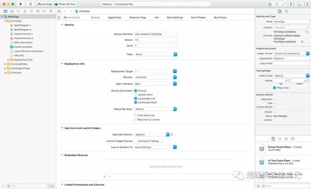
Task: Toggle the Debug area panel
Action: (x=299, y=4)
